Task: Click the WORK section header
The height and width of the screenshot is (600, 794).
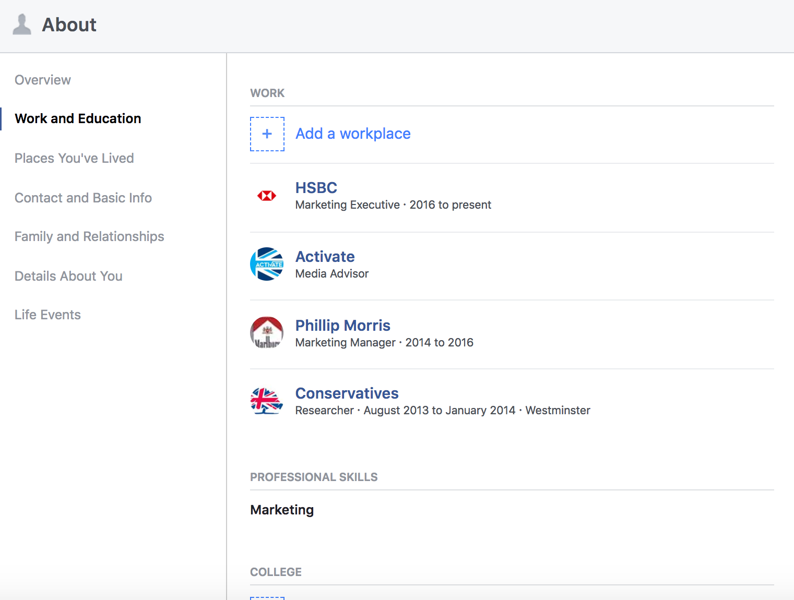Action: click(x=267, y=93)
